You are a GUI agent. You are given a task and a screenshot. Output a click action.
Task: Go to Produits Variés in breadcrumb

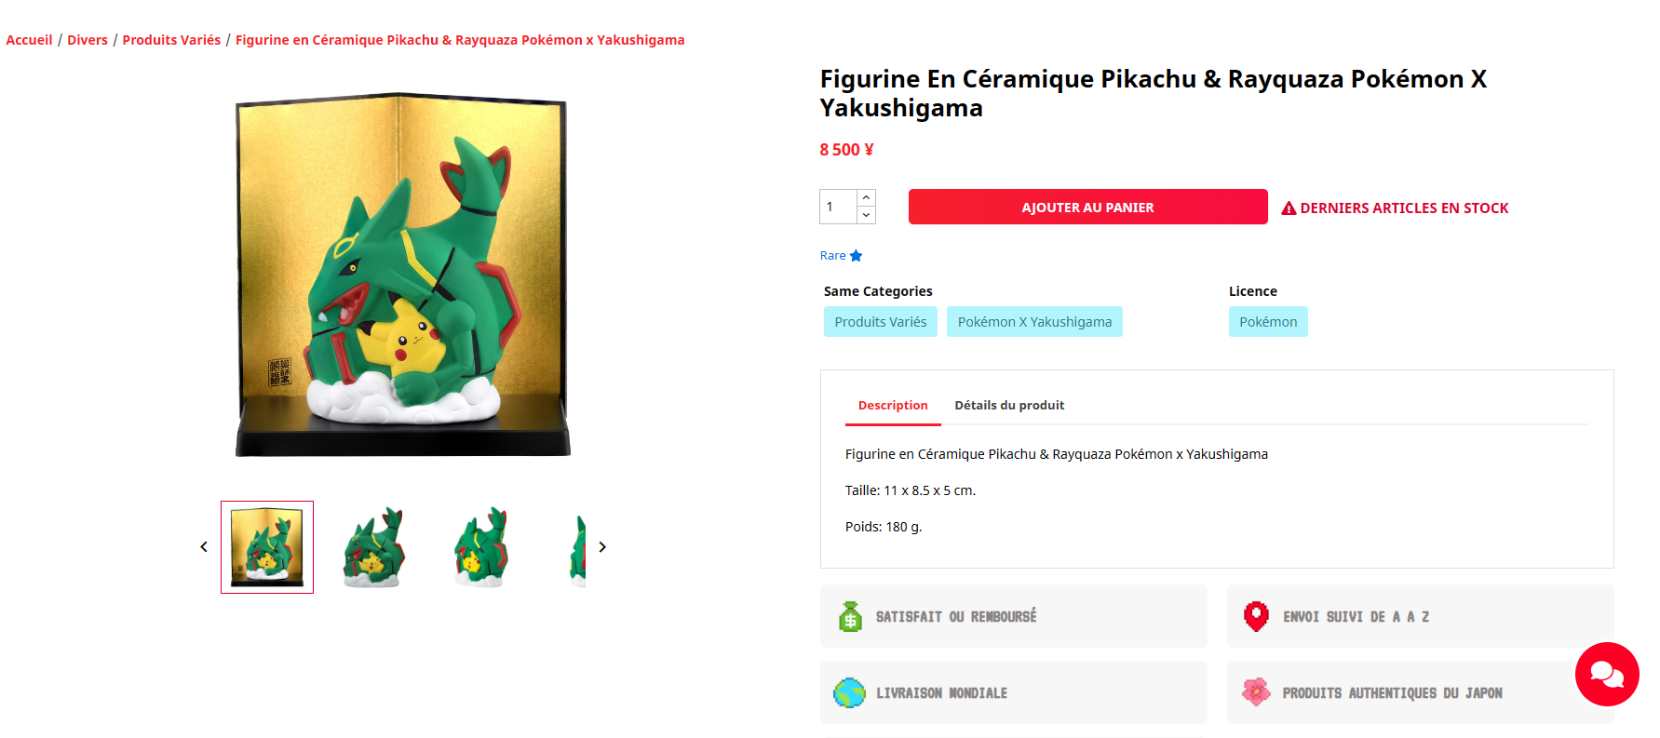pyautogui.click(x=171, y=40)
